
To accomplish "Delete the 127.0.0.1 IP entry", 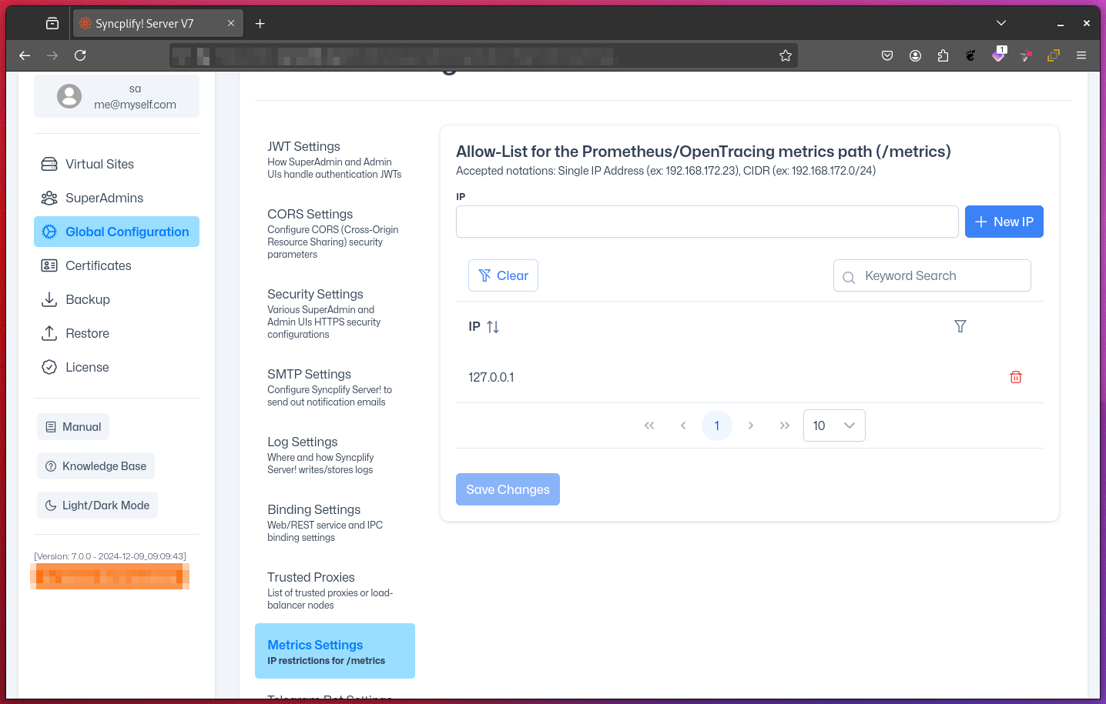I will pos(1015,377).
